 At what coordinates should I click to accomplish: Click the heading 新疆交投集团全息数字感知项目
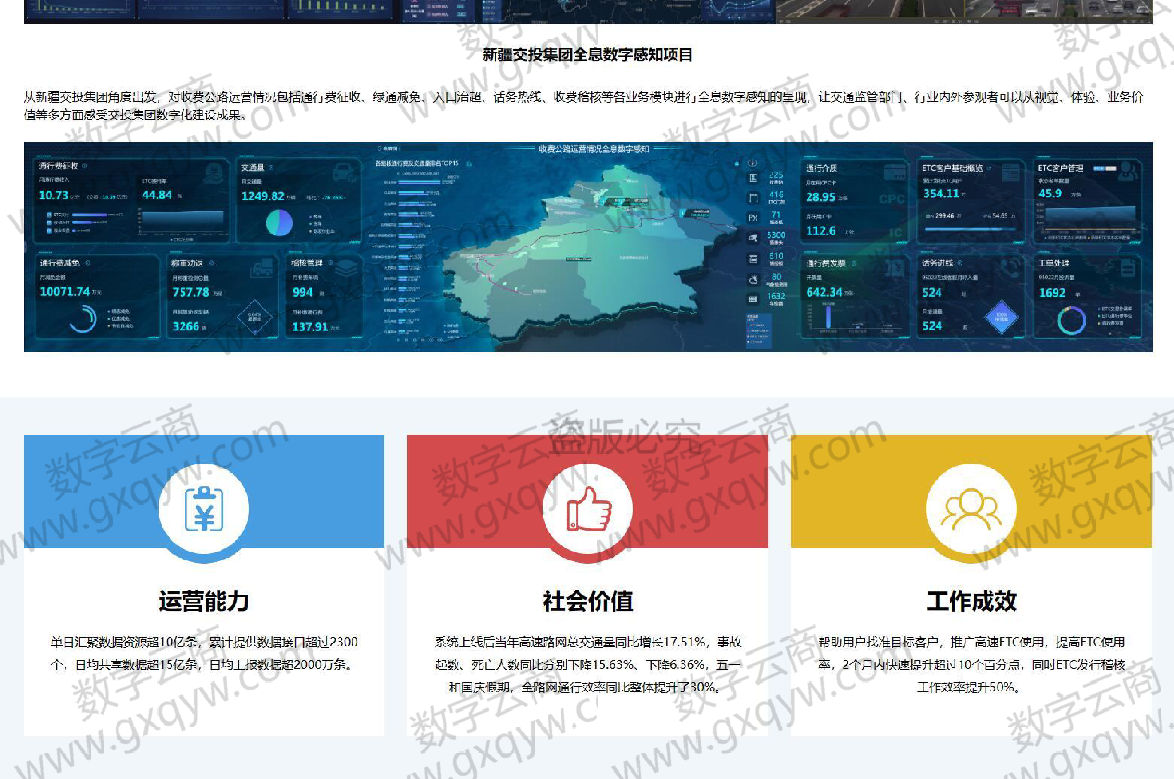588,55
